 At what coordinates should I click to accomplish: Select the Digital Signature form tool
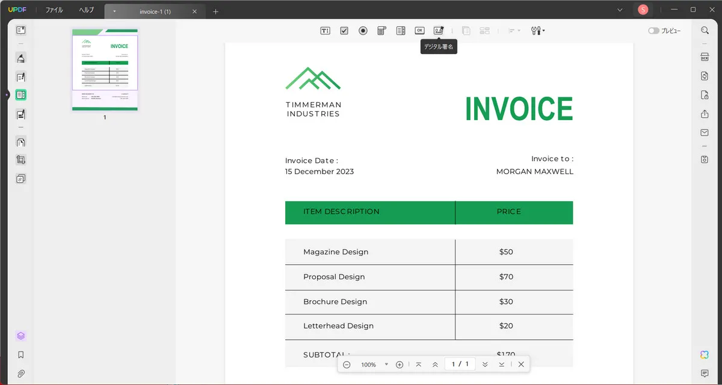coord(439,31)
